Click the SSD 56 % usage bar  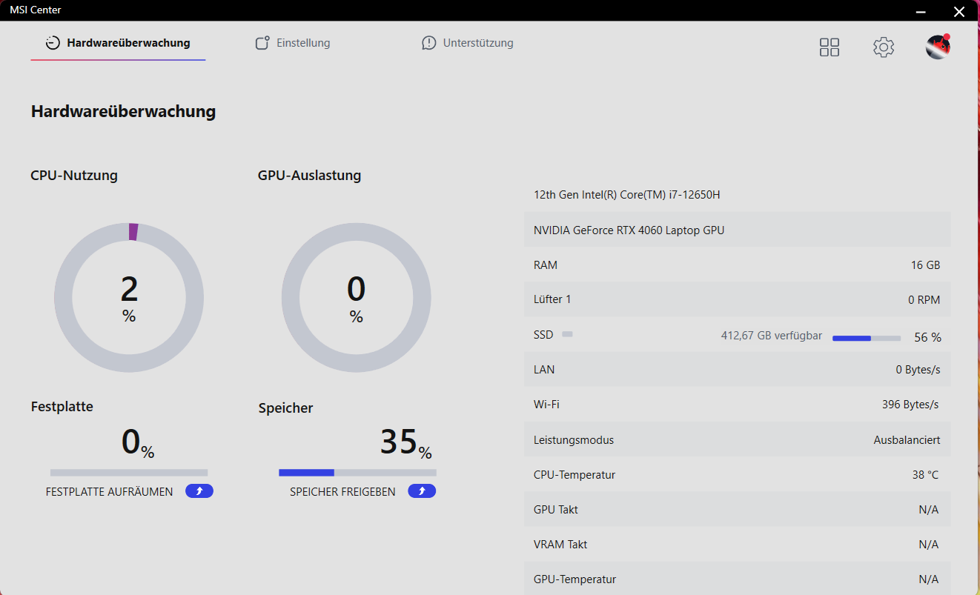[x=867, y=338]
